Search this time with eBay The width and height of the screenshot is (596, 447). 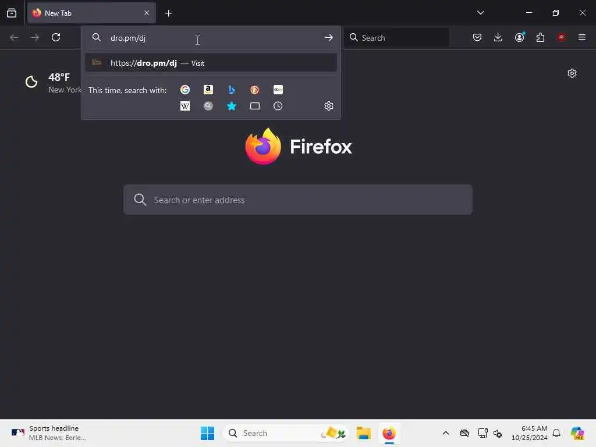click(x=278, y=90)
